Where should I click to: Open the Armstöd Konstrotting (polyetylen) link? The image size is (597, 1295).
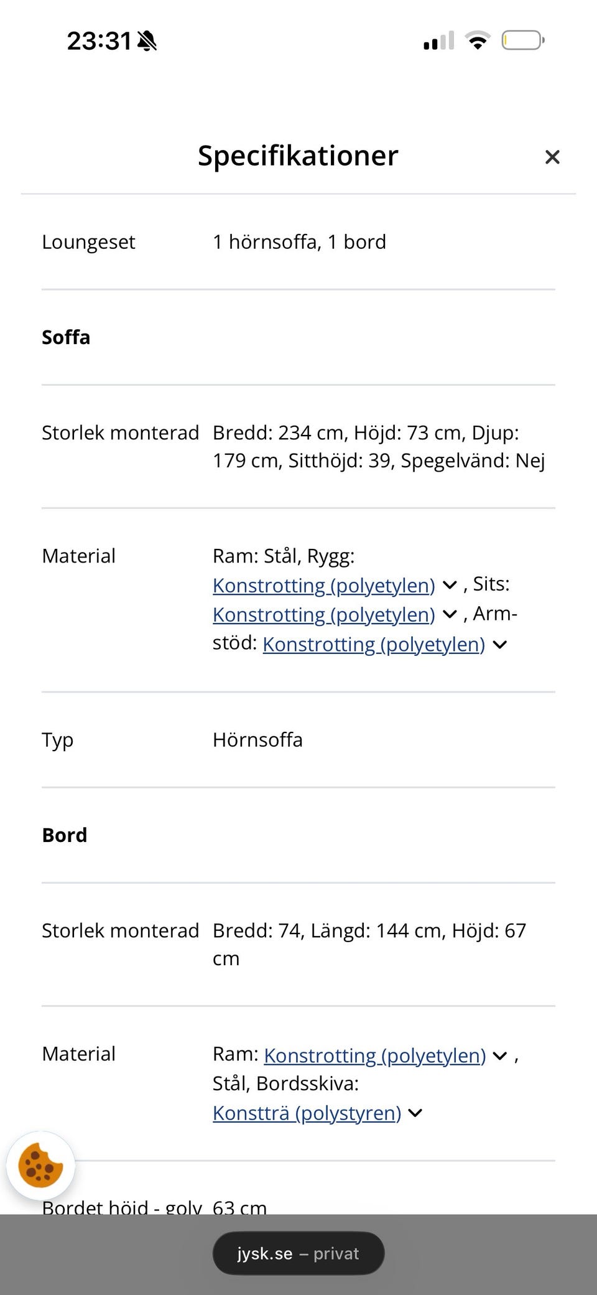pos(373,645)
